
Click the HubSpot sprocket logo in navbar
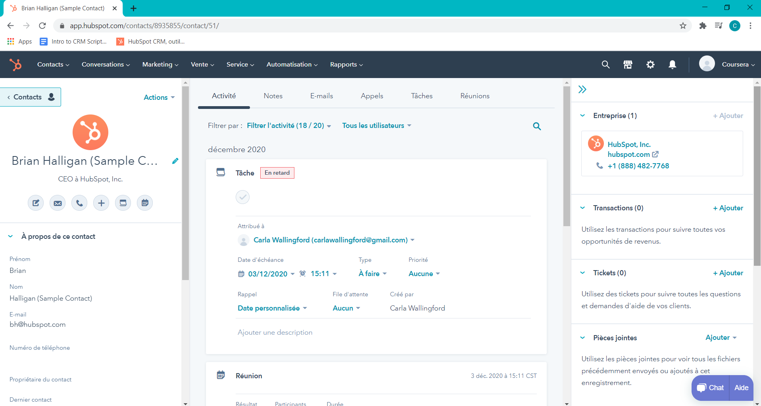(15, 65)
